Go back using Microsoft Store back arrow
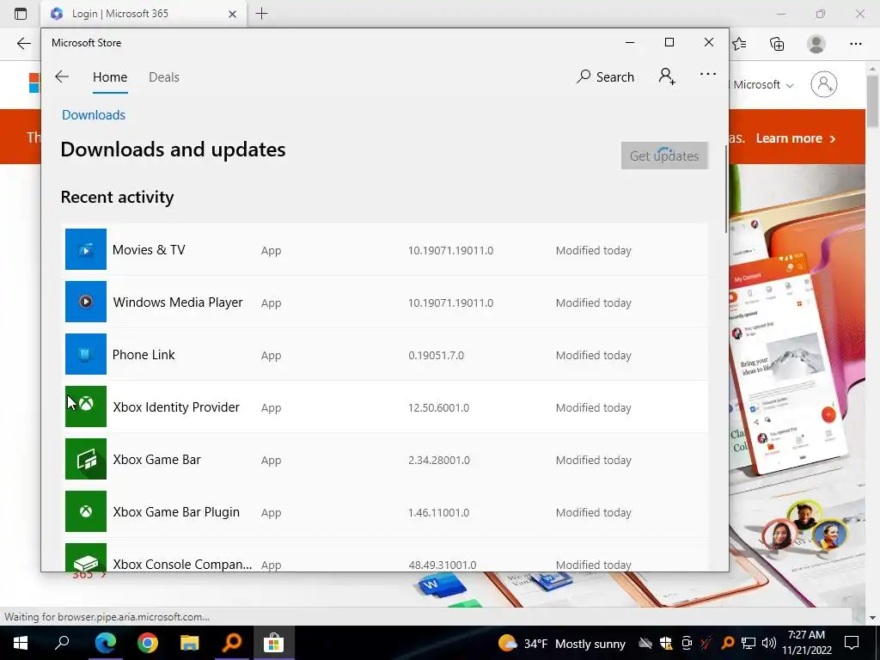This screenshot has height=660, width=880. coord(62,76)
